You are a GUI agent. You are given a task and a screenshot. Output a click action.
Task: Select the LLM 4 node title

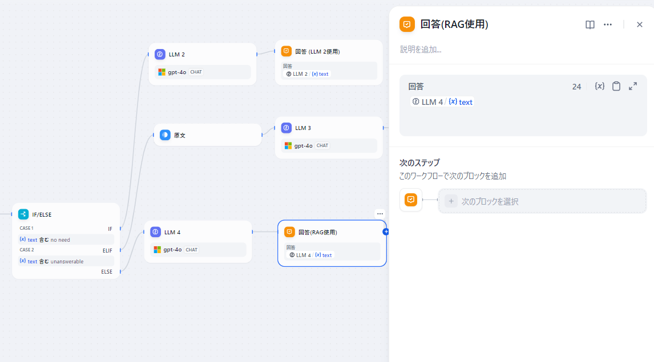[x=172, y=232]
